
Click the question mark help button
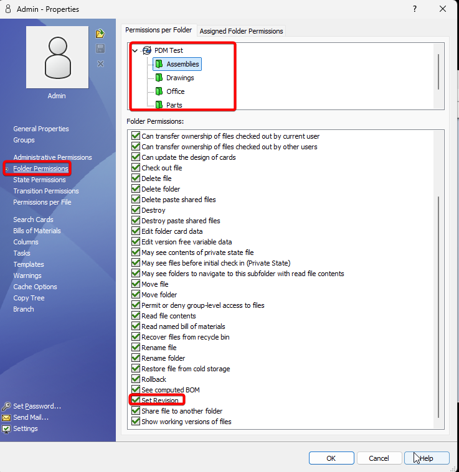(x=415, y=9)
